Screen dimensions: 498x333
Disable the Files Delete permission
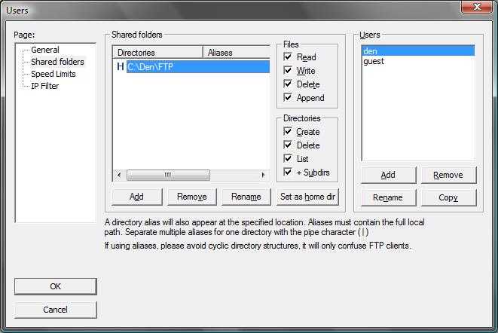coord(288,84)
